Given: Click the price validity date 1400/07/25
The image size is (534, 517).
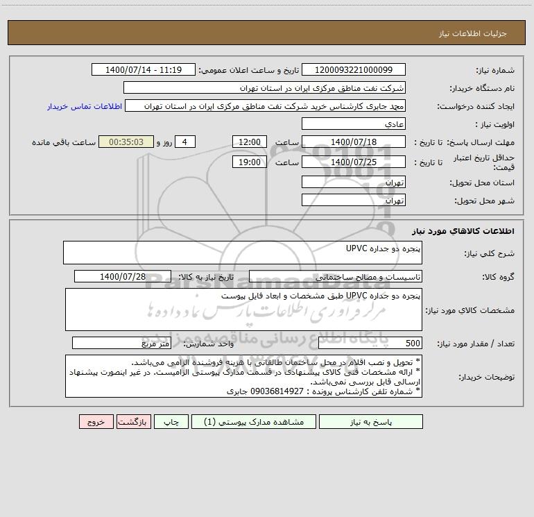Looking at the screenshot, I should (354, 162).
